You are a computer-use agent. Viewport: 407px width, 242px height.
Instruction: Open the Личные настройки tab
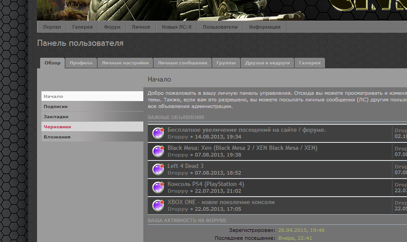(125, 63)
